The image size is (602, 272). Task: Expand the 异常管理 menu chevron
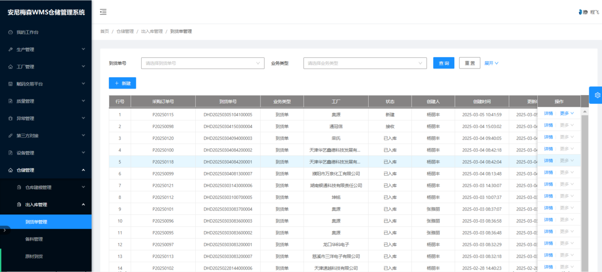[x=83, y=118]
